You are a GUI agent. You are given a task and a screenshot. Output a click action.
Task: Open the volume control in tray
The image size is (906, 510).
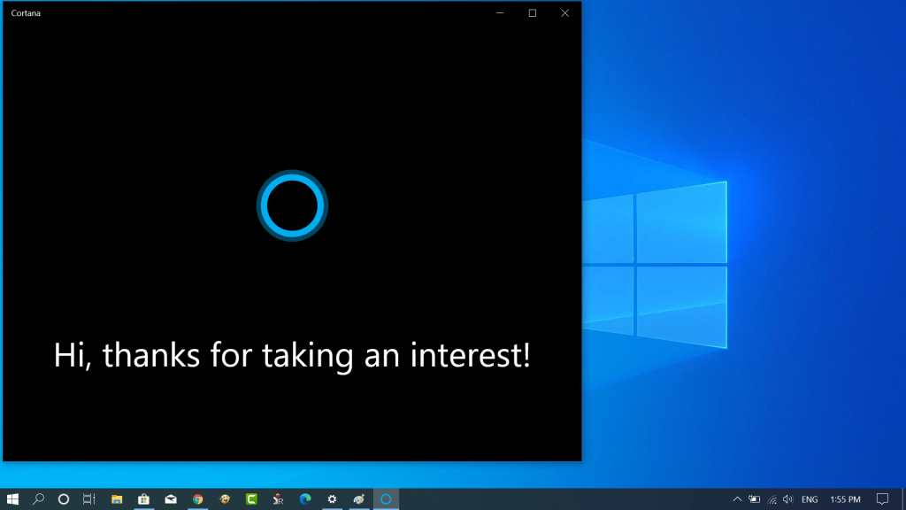coord(788,499)
